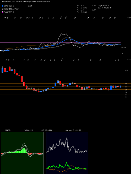The image size is (131, 174).
Task: Click the 'MACD:' panel heading
Action: (x=8, y=130)
